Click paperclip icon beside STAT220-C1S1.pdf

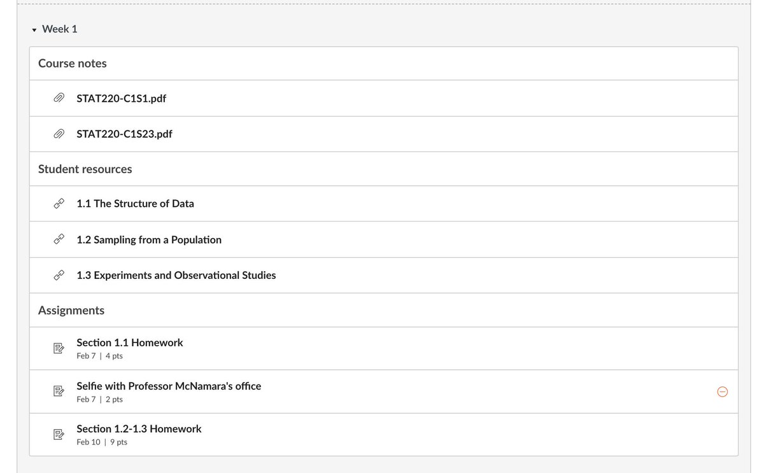point(59,98)
